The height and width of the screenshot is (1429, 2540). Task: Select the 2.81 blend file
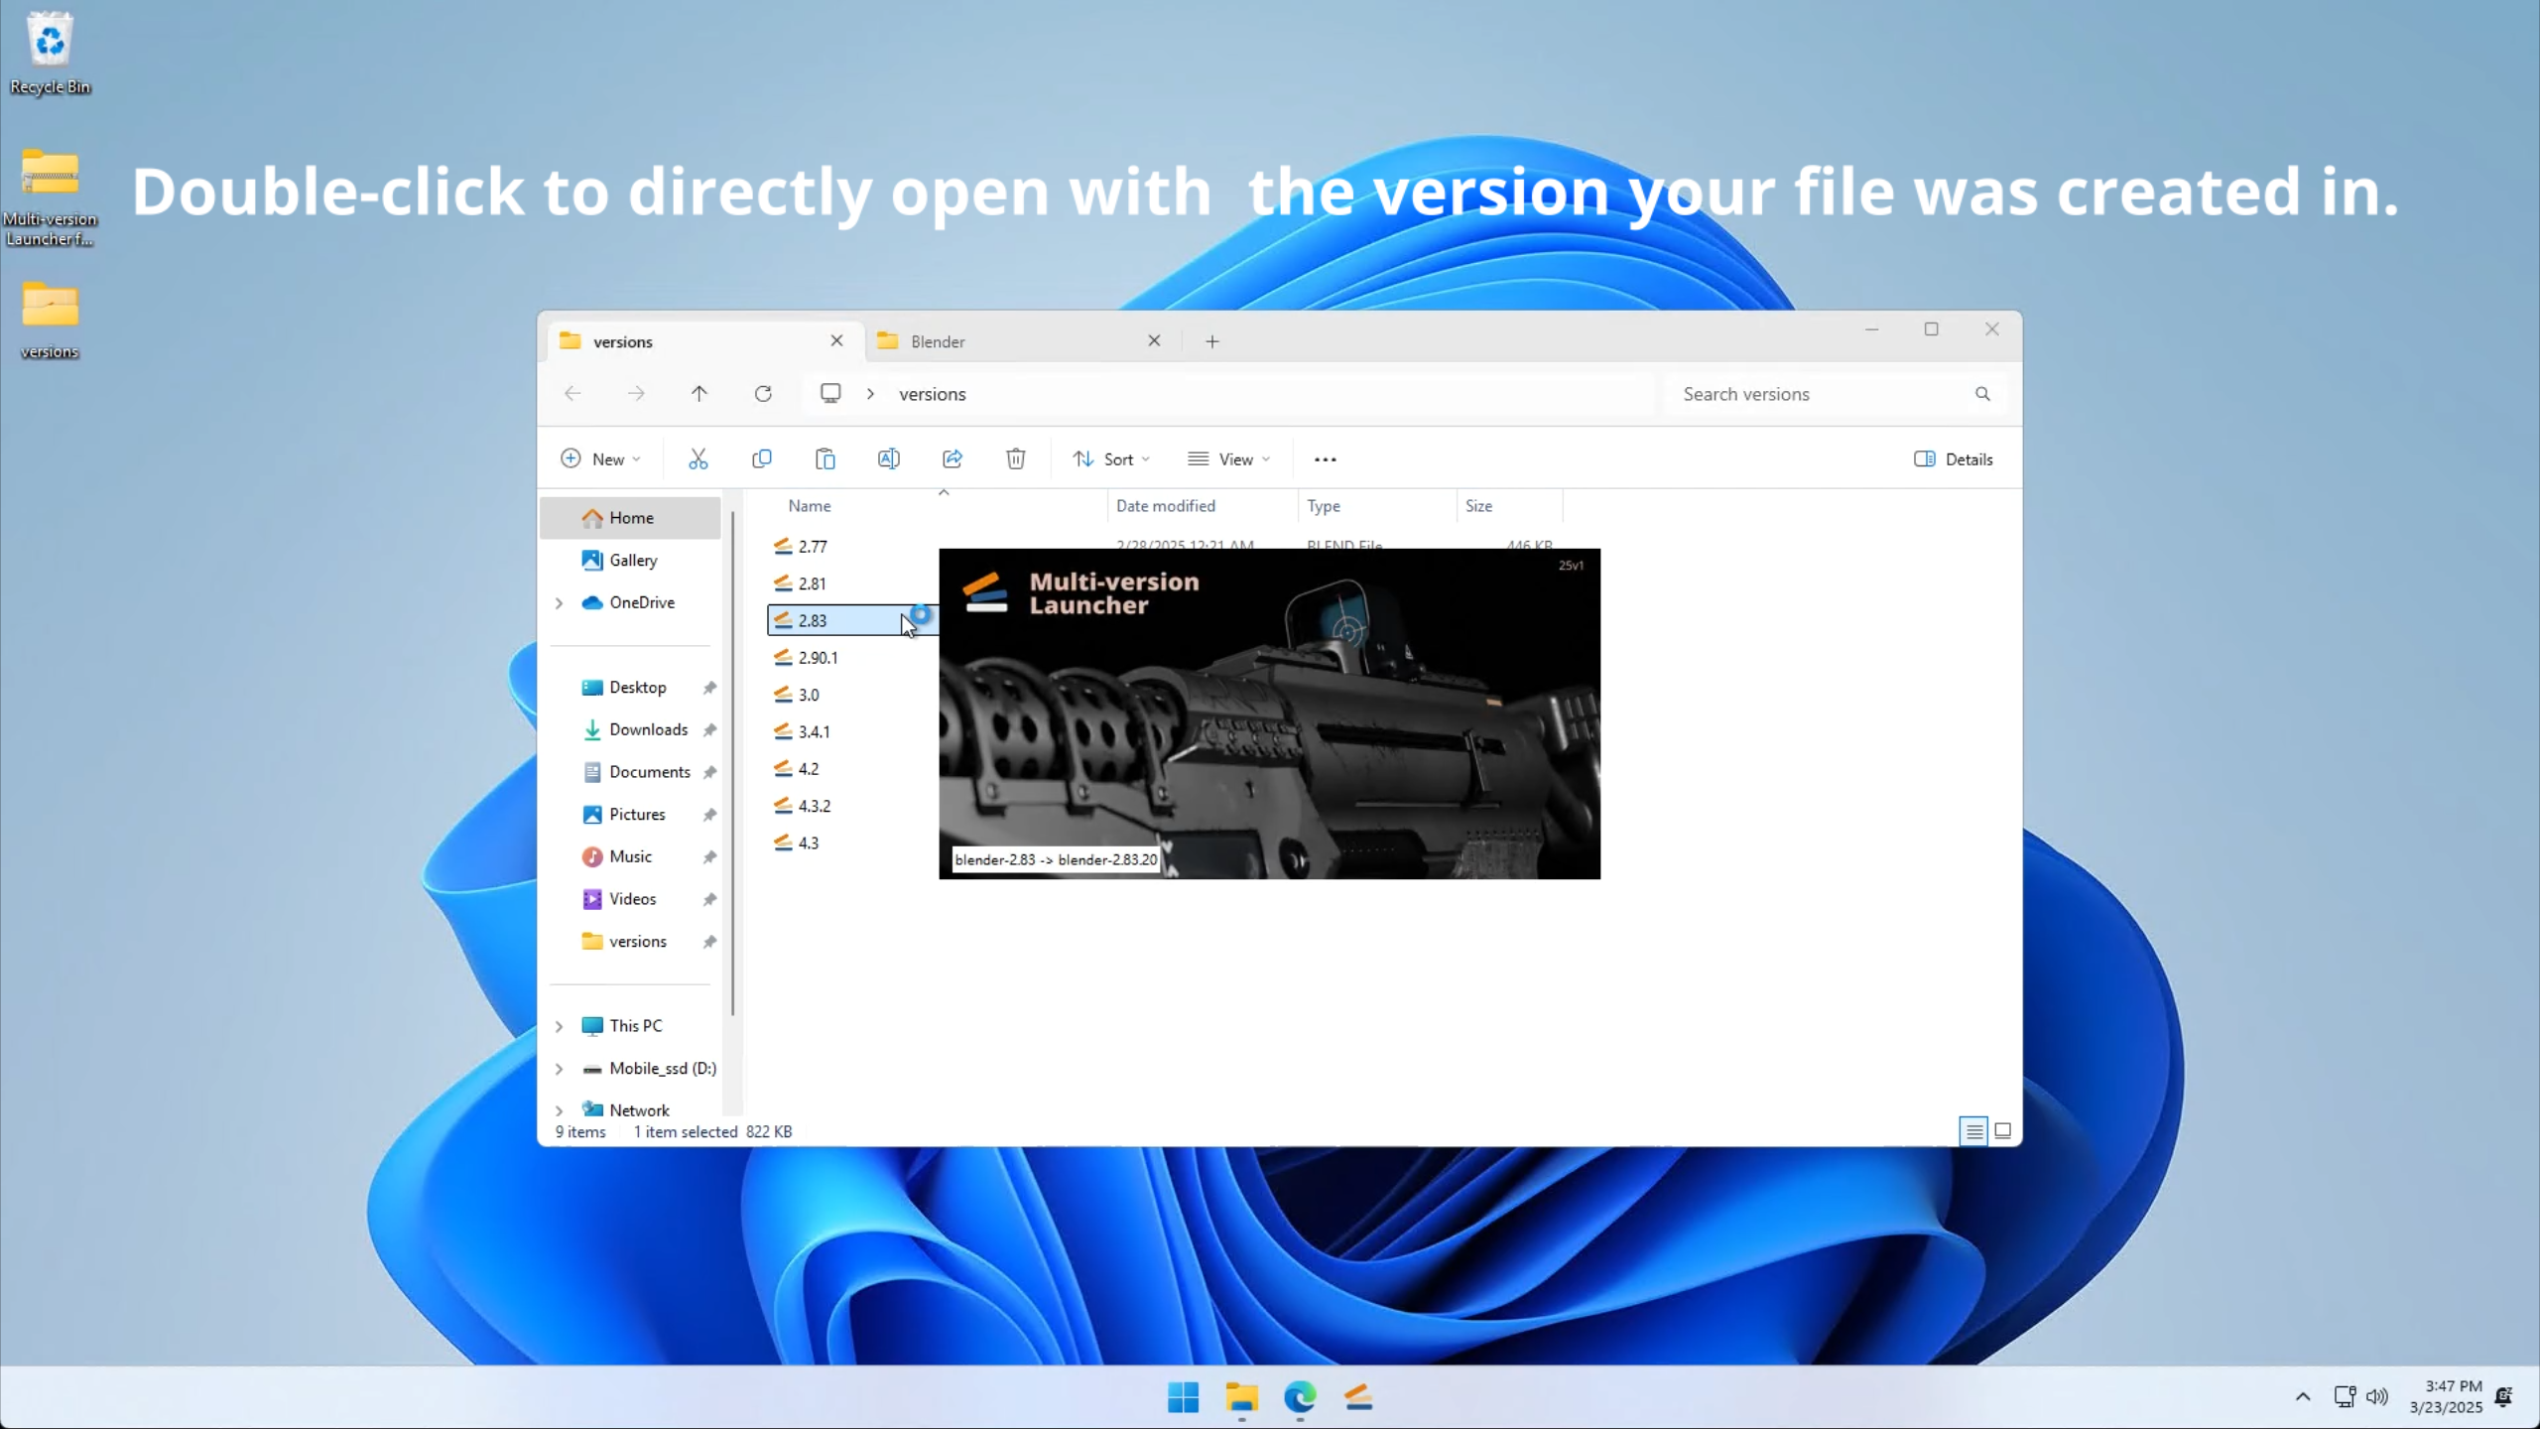[x=812, y=584]
